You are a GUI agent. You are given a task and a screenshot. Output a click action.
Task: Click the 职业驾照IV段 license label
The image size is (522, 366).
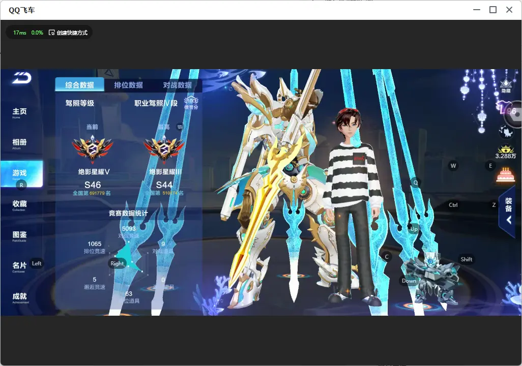(x=156, y=103)
